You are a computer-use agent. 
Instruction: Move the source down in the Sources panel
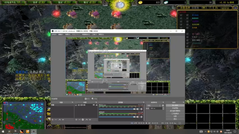tap(90, 120)
